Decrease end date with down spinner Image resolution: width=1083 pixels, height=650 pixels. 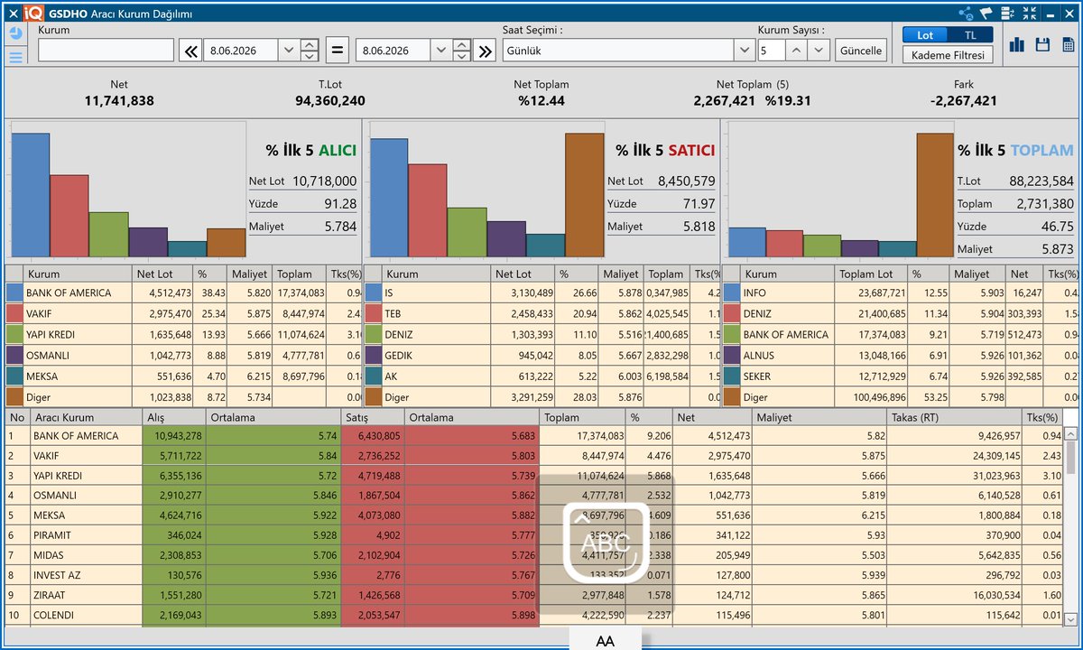[x=462, y=56]
